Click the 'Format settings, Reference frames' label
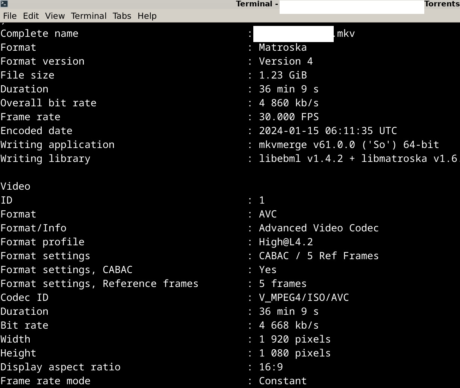This screenshot has width=460, height=388. tap(100, 284)
